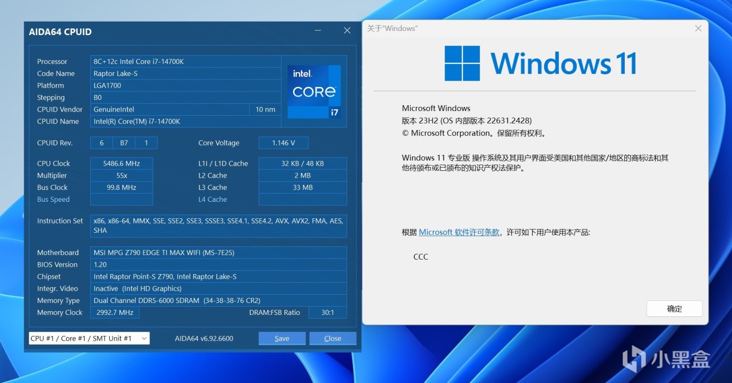Open the CPU core selection dropdown
Image resolution: width=732 pixels, height=383 pixels.
[x=89, y=339]
